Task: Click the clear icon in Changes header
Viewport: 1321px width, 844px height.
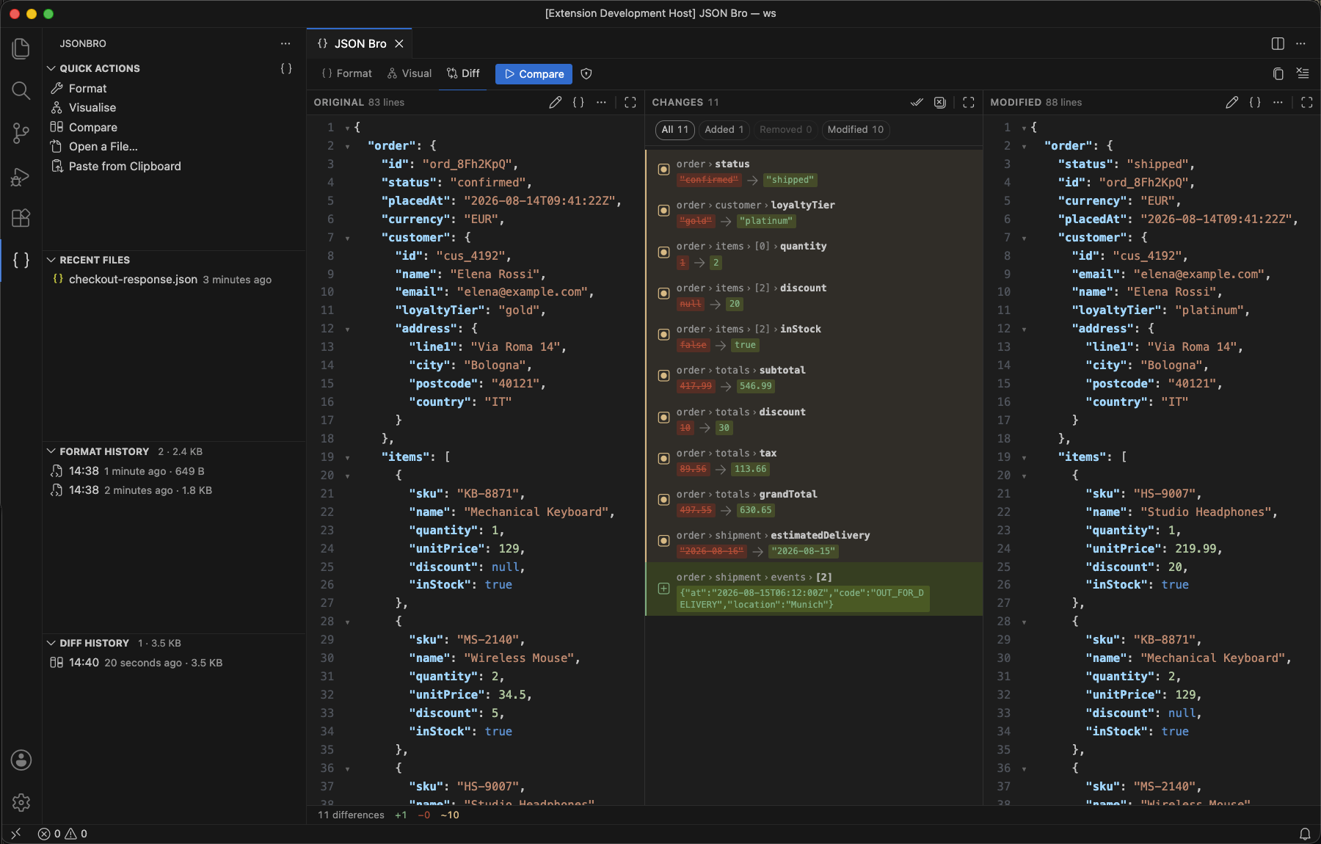Action: coord(939,102)
